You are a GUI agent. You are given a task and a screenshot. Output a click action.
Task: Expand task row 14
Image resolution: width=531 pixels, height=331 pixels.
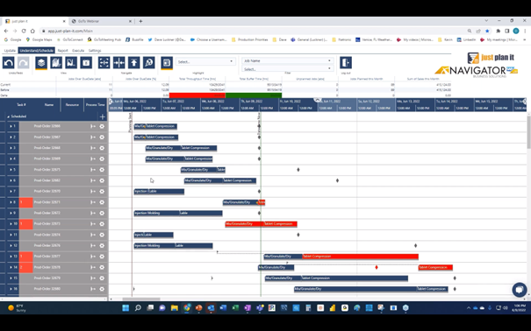[11, 267]
